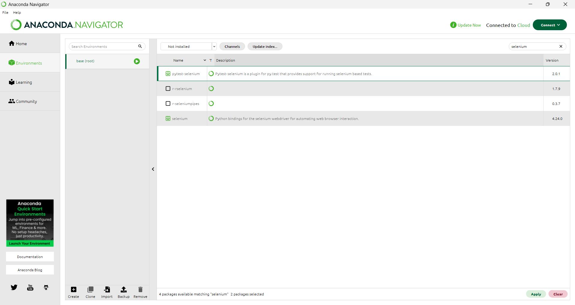The height and width of the screenshot is (305, 575).
Task: Backup the environment
Action: (123, 292)
